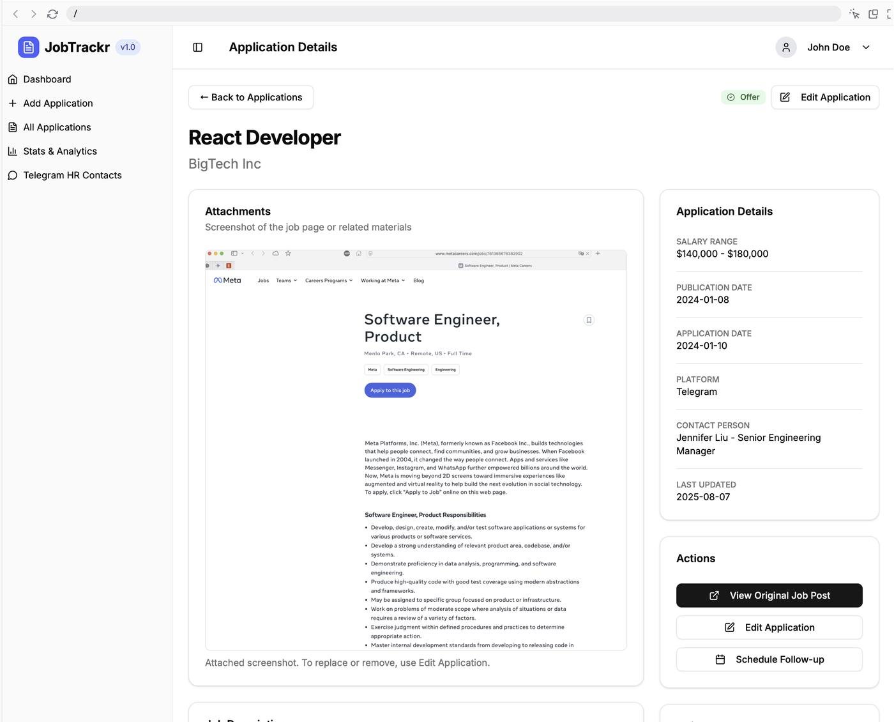Expand the John Doe account dropdown
Viewport: 894px width, 722px height.
[866, 47]
